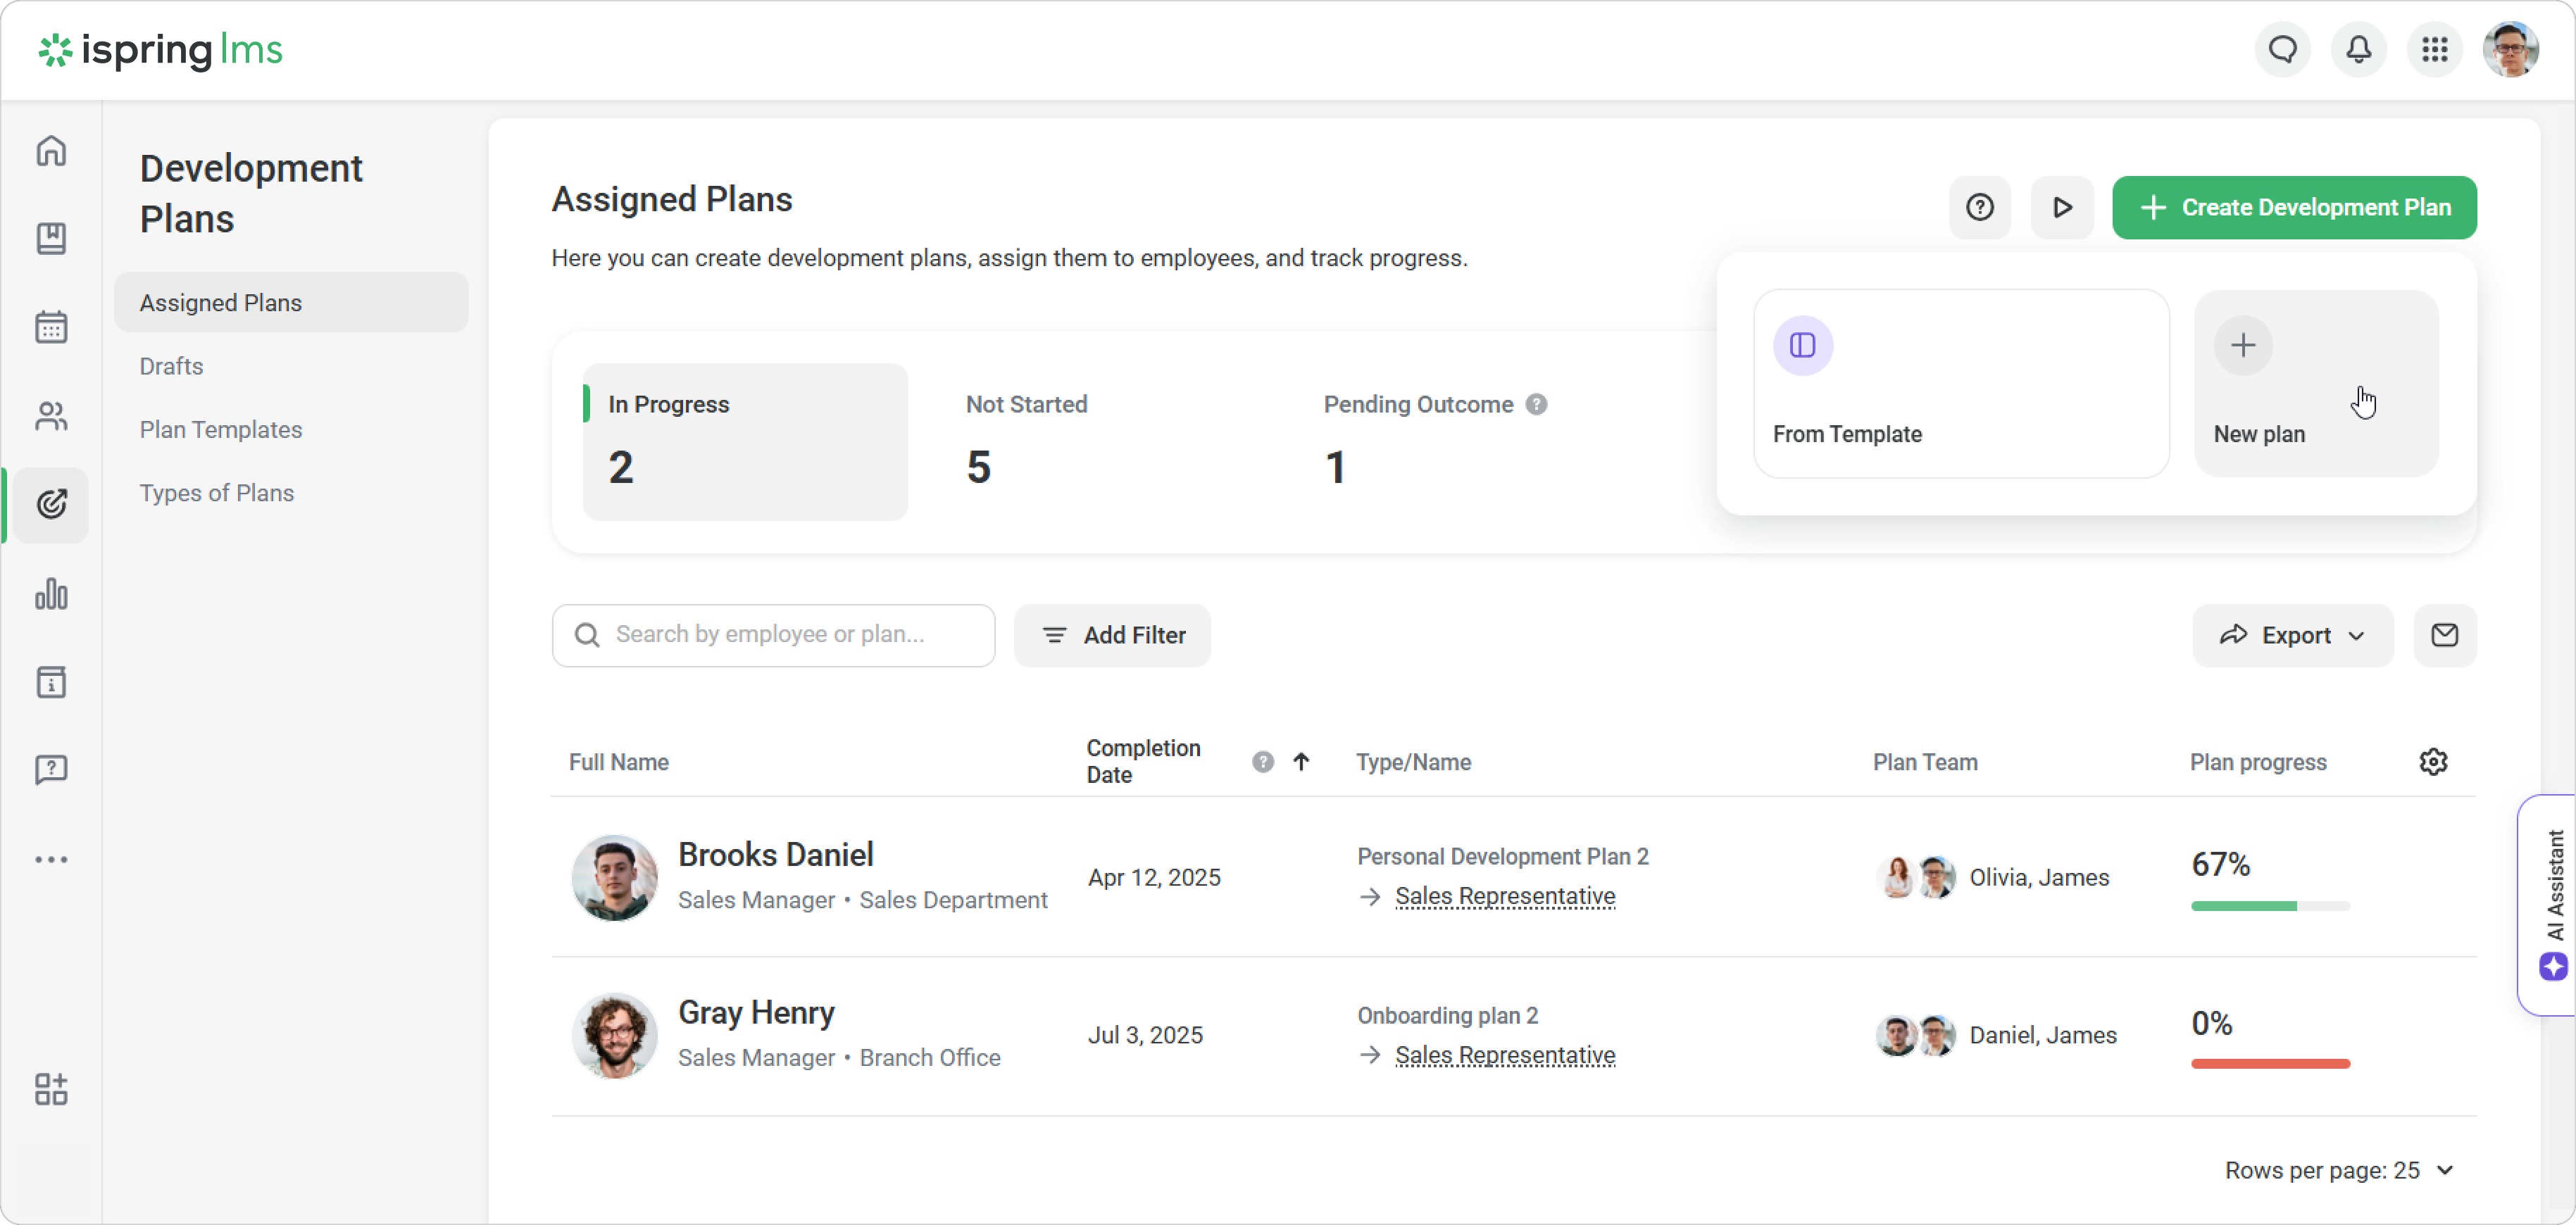Open the Home icon in sidebar
This screenshot has width=2576, height=1225.
point(51,151)
